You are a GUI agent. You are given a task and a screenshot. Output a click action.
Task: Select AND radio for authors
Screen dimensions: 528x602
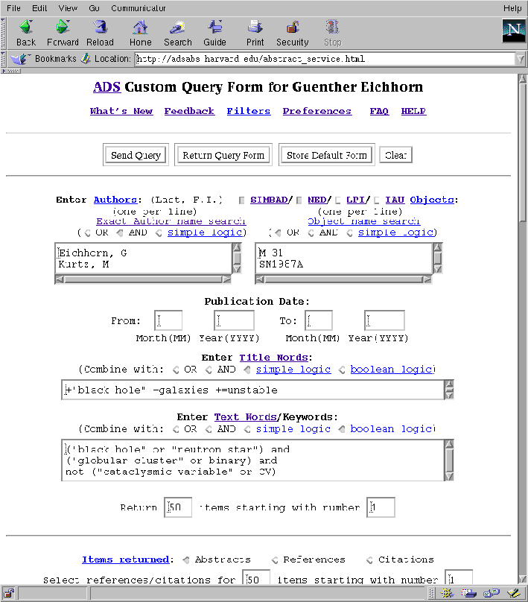coord(120,232)
